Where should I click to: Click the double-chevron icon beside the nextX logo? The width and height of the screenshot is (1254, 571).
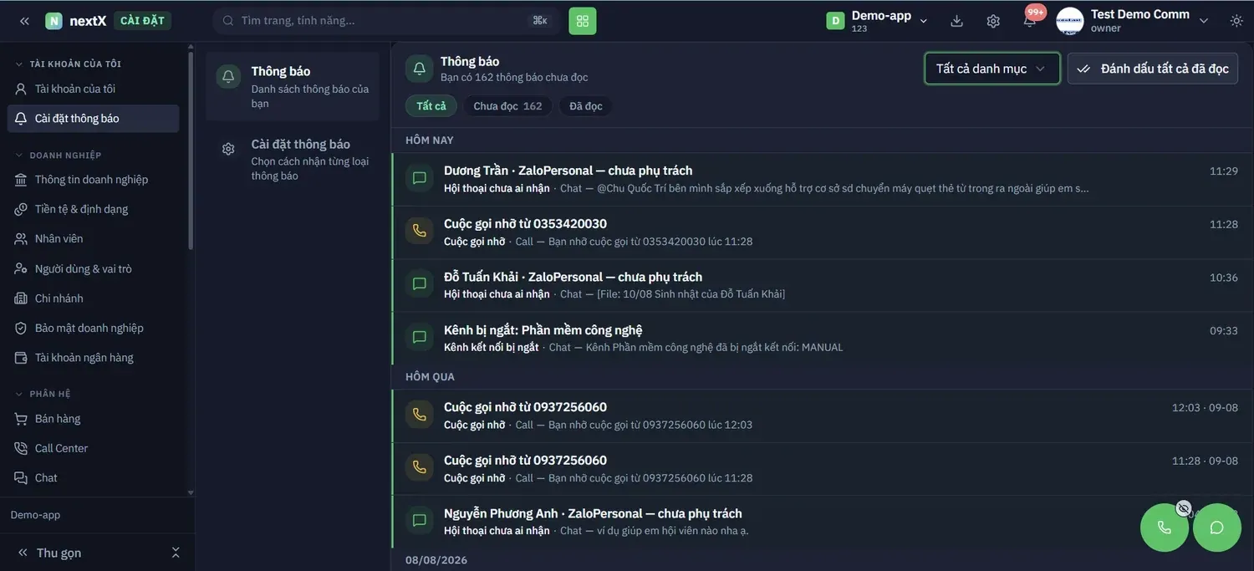(x=24, y=21)
